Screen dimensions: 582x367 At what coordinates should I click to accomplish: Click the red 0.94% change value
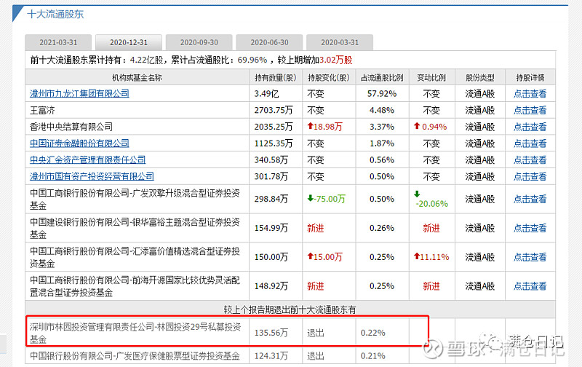431,127
